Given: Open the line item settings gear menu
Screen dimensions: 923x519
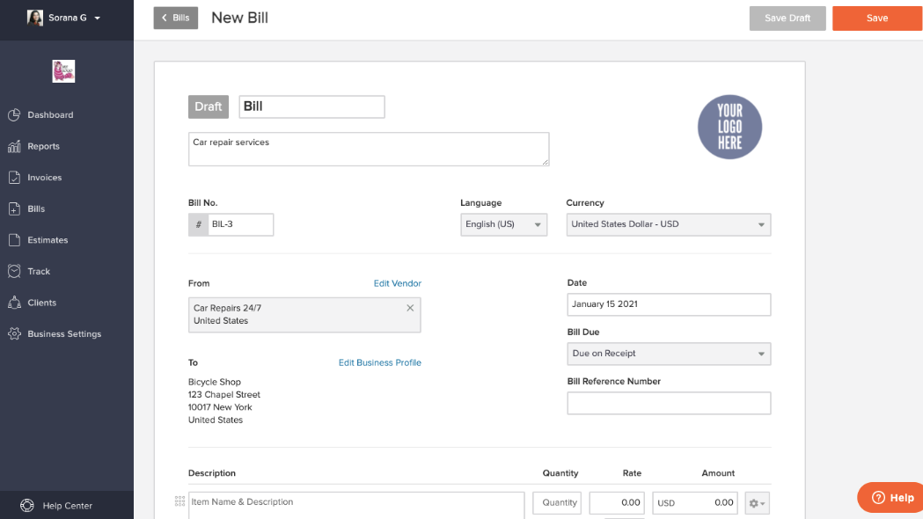Looking at the screenshot, I should click(756, 502).
